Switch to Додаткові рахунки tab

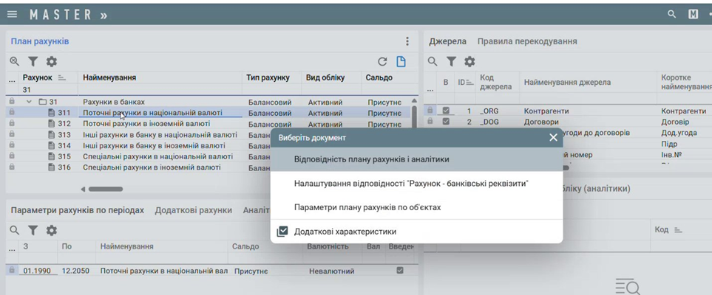tap(194, 210)
